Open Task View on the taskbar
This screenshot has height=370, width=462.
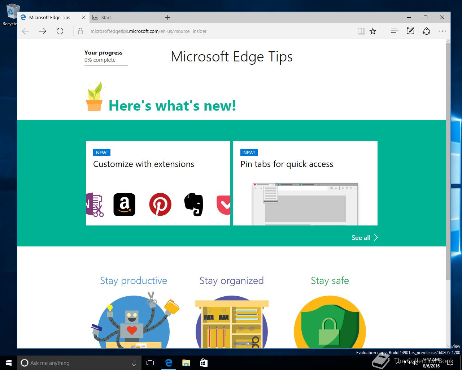(150, 363)
